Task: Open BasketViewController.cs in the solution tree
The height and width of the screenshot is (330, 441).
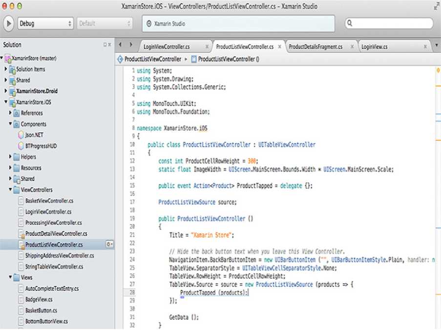Action: click(49, 201)
